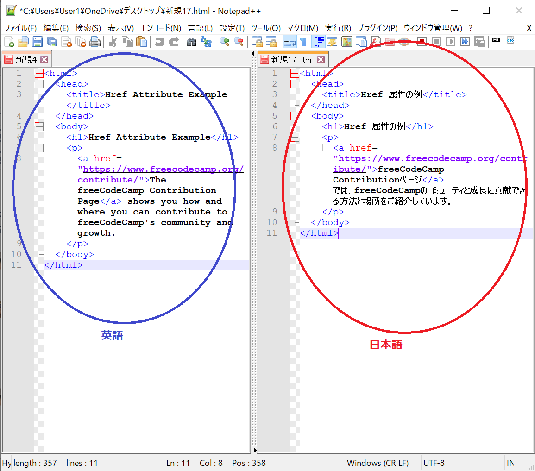Show all characters via paragraph icon
The width and height of the screenshot is (535, 471).
pos(302,42)
